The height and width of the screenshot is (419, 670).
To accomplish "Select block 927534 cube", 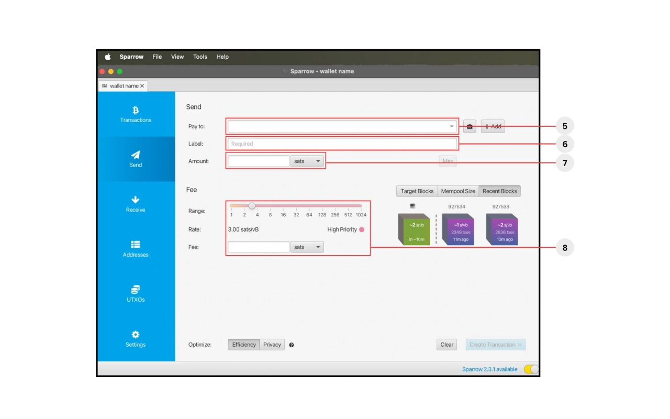I will [x=459, y=229].
